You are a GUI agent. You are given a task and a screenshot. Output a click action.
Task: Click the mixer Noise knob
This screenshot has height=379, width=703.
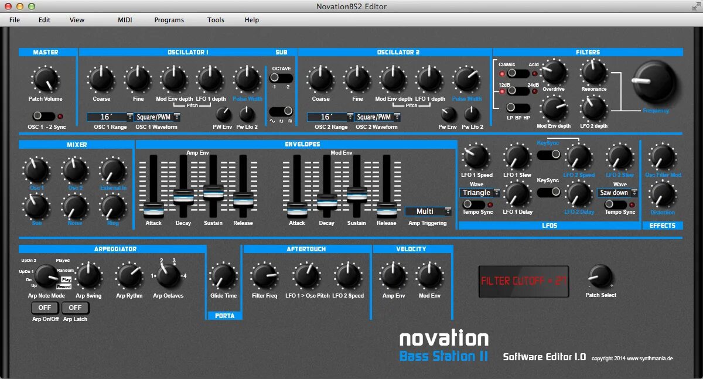point(75,207)
